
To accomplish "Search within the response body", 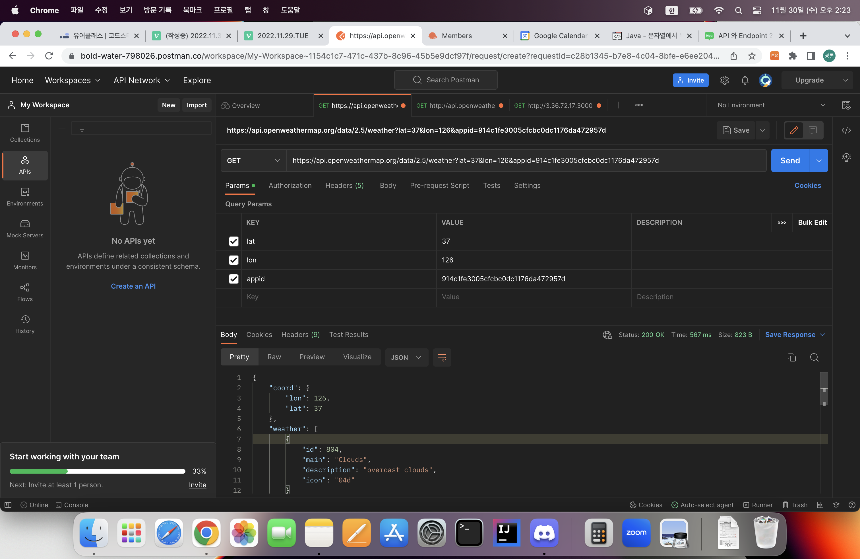I will tap(814, 357).
